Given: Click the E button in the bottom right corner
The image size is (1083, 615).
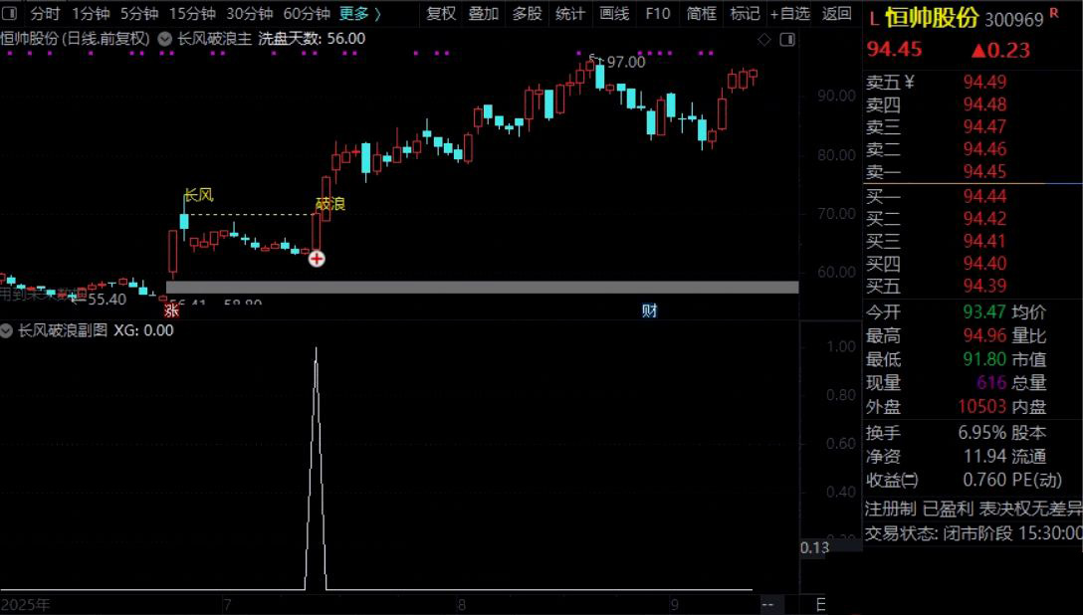Looking at the screenshot, I should tap(820, 605).
